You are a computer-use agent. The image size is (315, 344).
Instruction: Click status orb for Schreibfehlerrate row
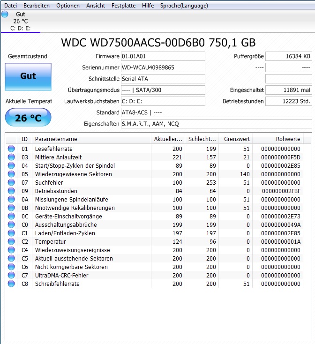tap(11, 284)
